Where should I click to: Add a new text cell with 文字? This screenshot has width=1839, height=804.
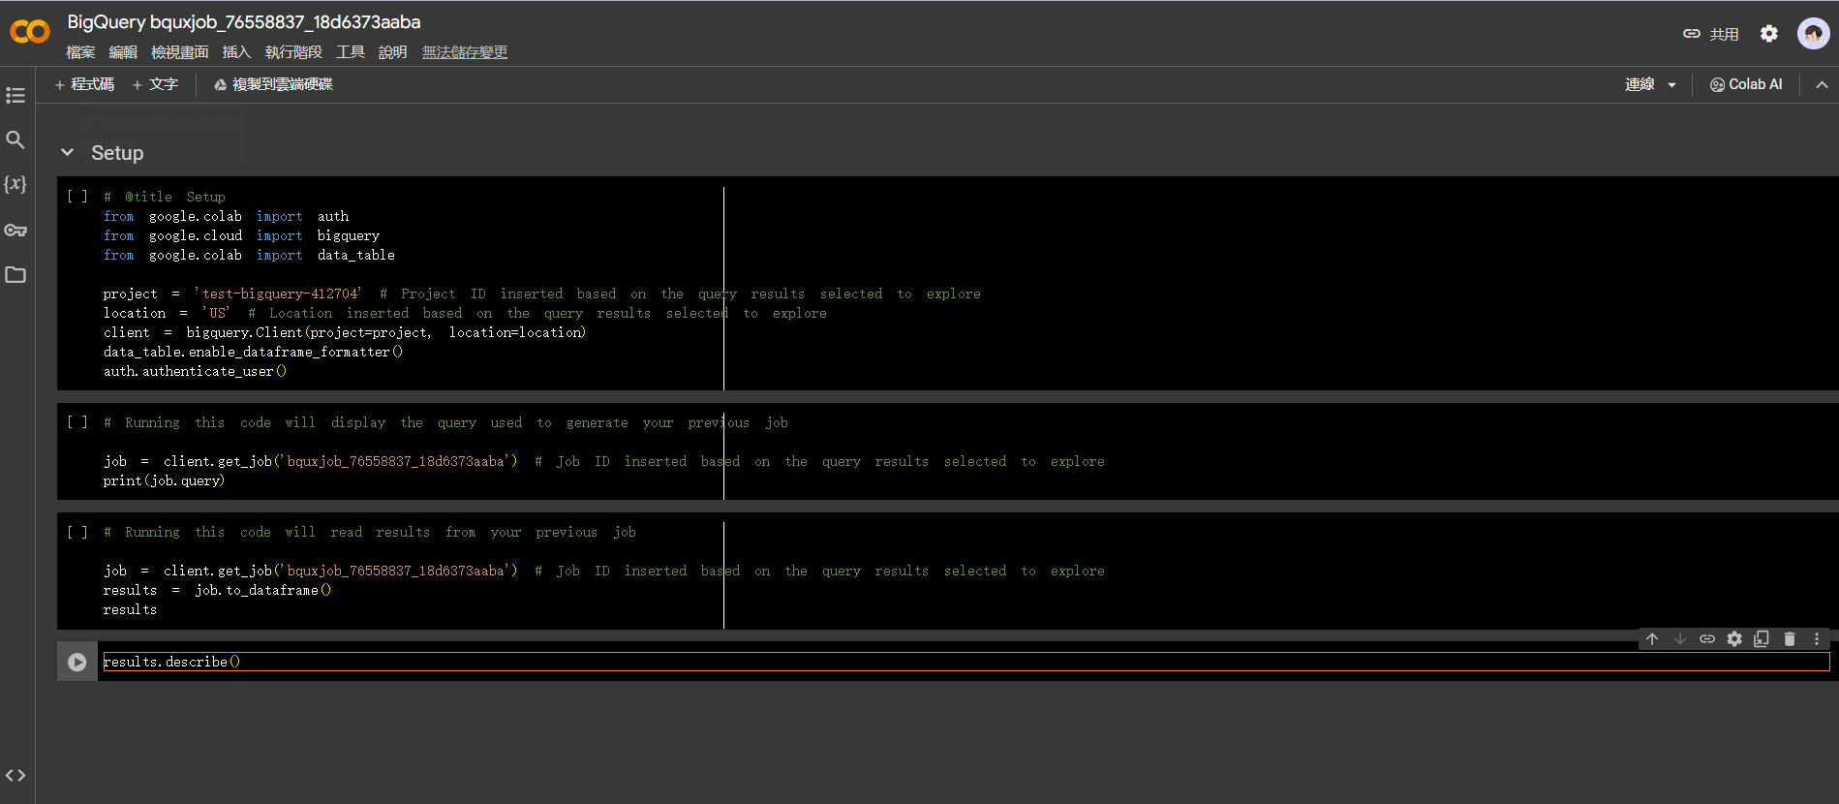(155, 85)
